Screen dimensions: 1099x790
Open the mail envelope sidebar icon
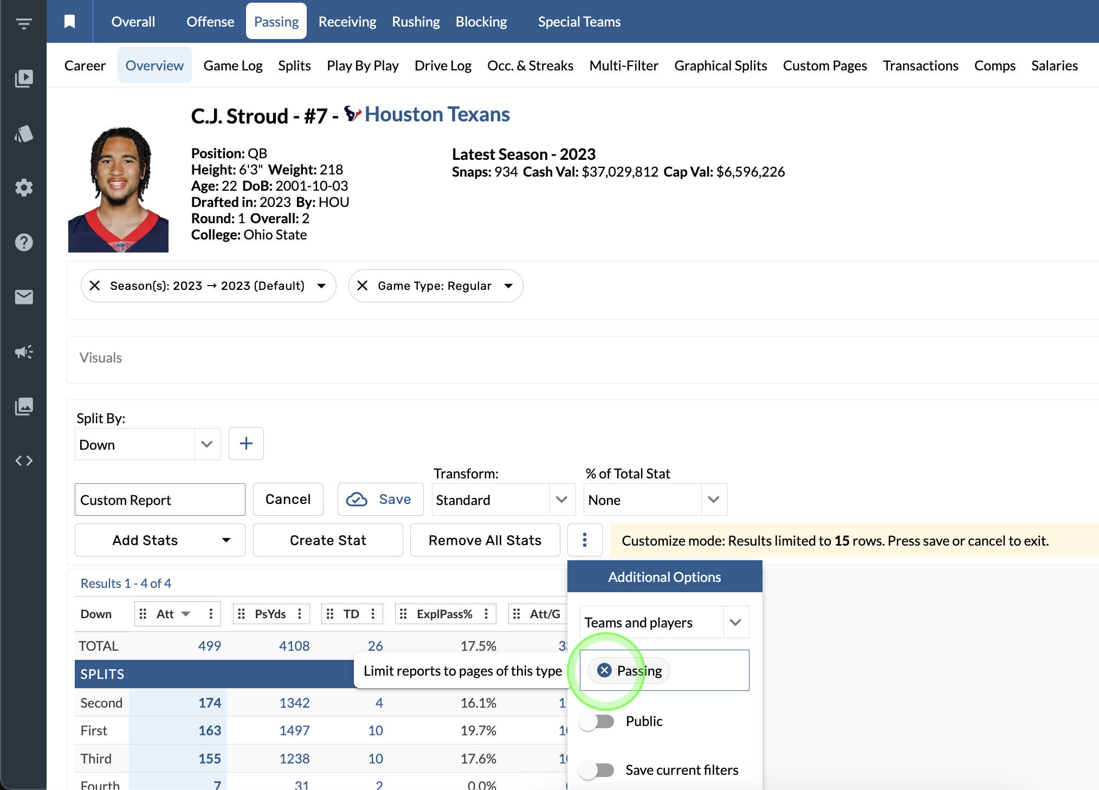pos(24,297)
